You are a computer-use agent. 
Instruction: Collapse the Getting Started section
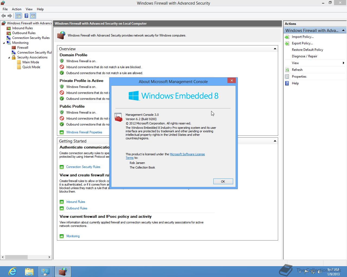pos(275,141)
